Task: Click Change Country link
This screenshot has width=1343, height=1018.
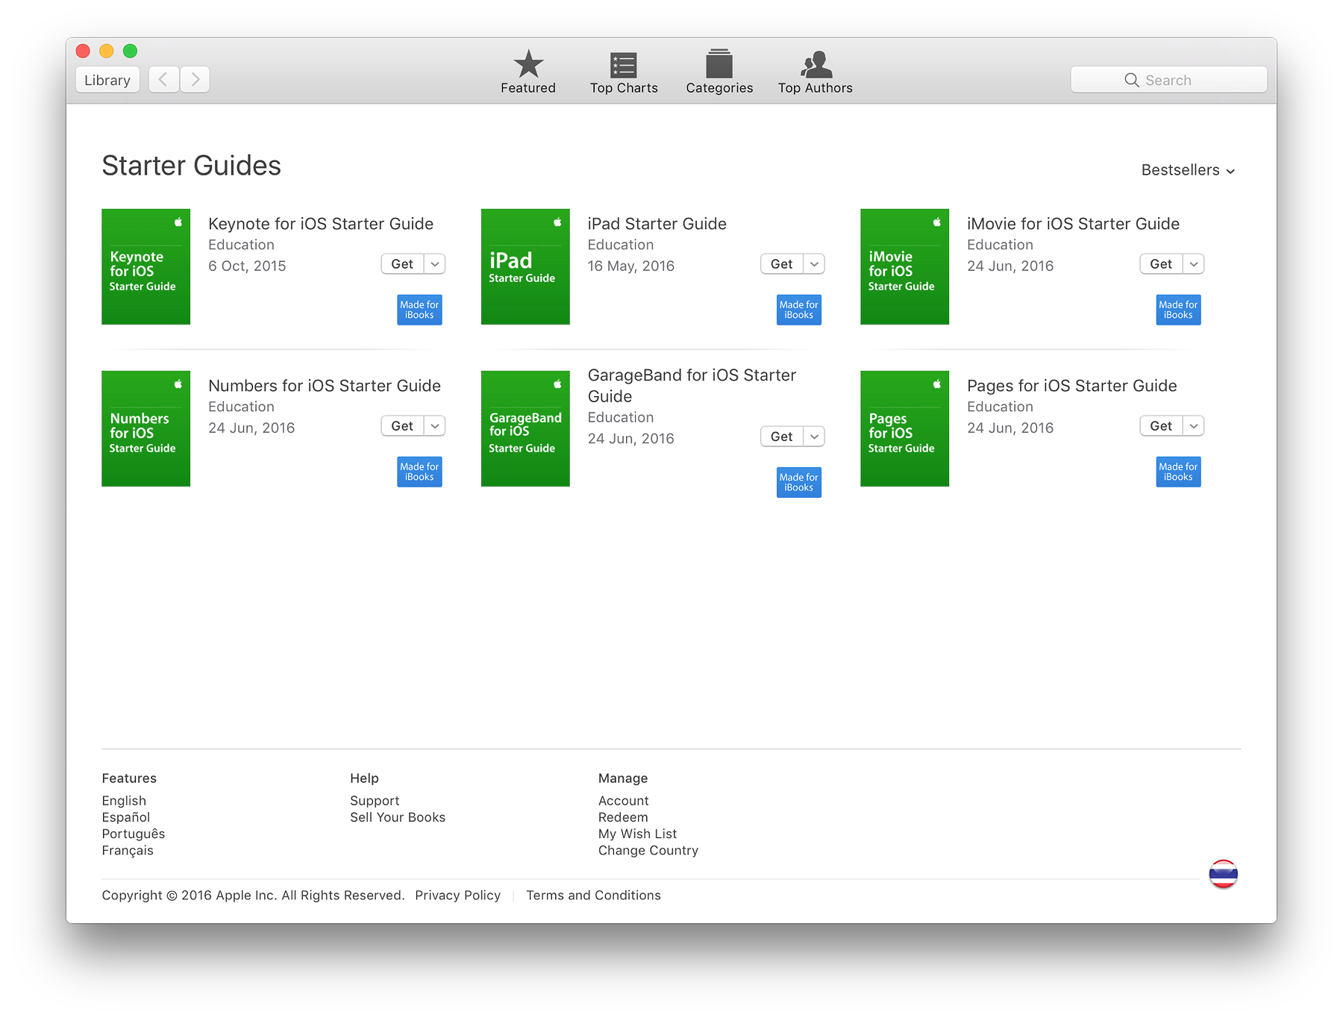Action: (648, 851)
